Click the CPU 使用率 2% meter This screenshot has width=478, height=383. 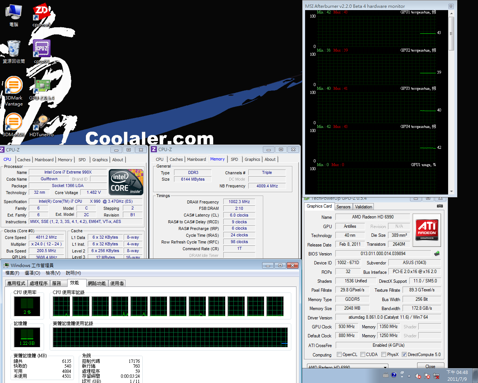pyautogui.click(x=27, y=306)
